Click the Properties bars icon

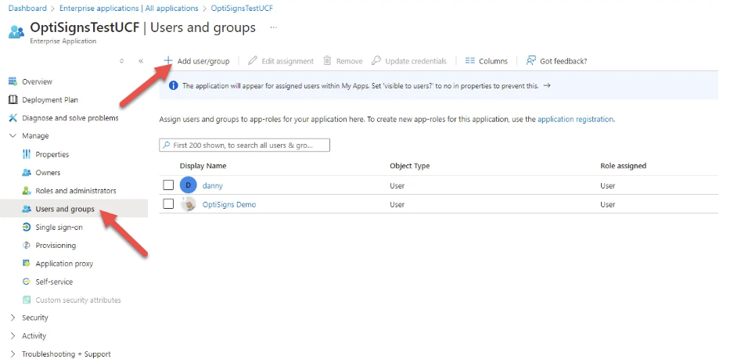click(x=27, y=154)
